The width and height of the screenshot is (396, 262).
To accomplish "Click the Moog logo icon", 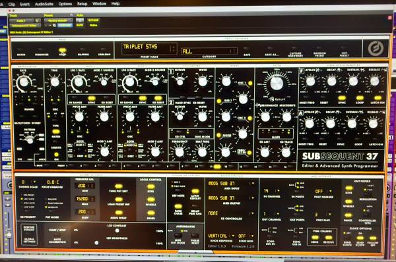I will click(x=376, y=48).
